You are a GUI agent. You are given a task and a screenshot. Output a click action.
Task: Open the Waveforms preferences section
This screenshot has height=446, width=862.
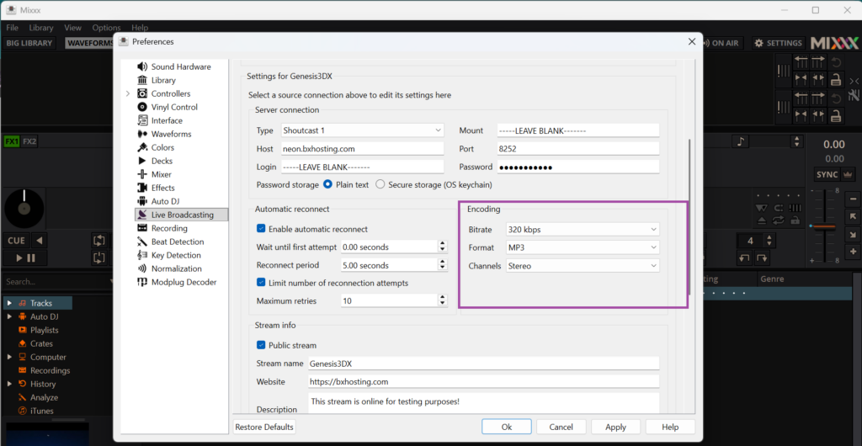[171, 134]
